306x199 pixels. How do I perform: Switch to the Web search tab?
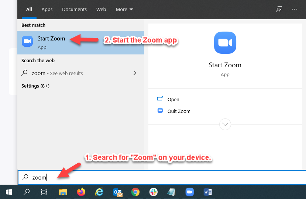coord(101,9)
